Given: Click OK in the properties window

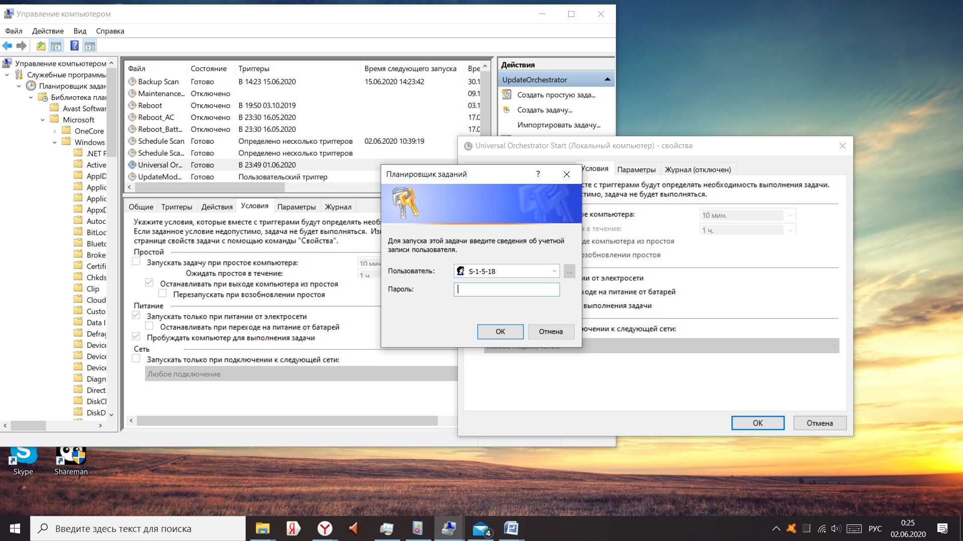Looking at the screenshot, I should (x=757, y=423).
